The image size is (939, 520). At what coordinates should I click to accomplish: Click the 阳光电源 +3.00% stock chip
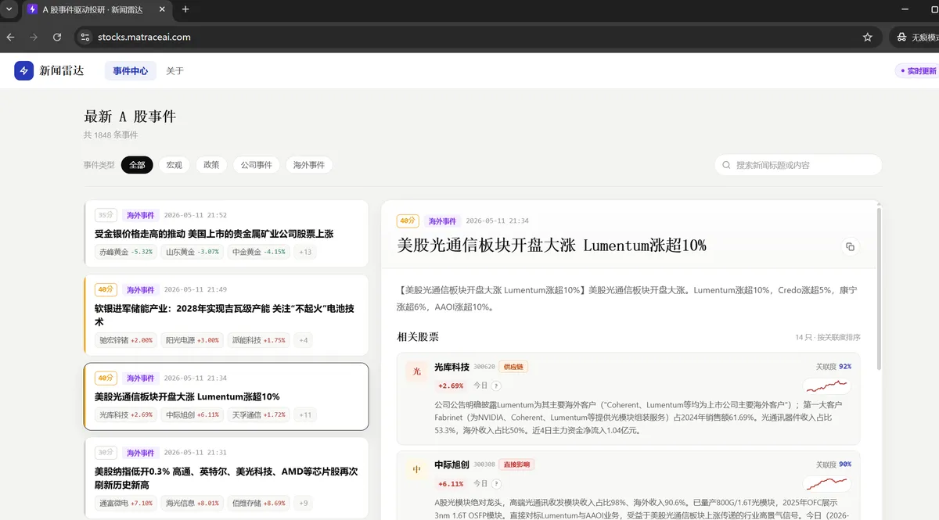click(x=192, y=340)
